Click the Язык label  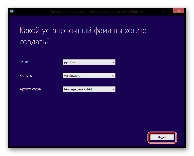pos(24,62)
